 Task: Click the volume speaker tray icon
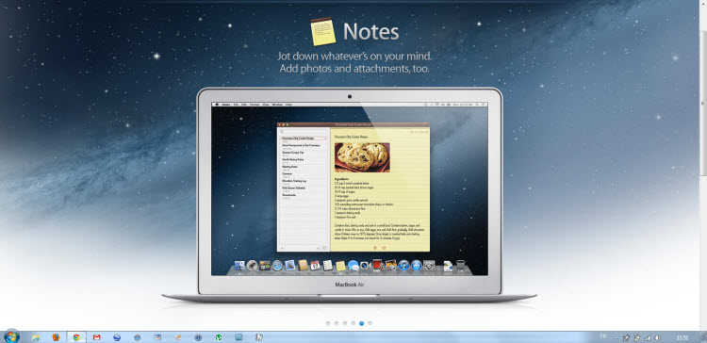(x=658, y=337)
